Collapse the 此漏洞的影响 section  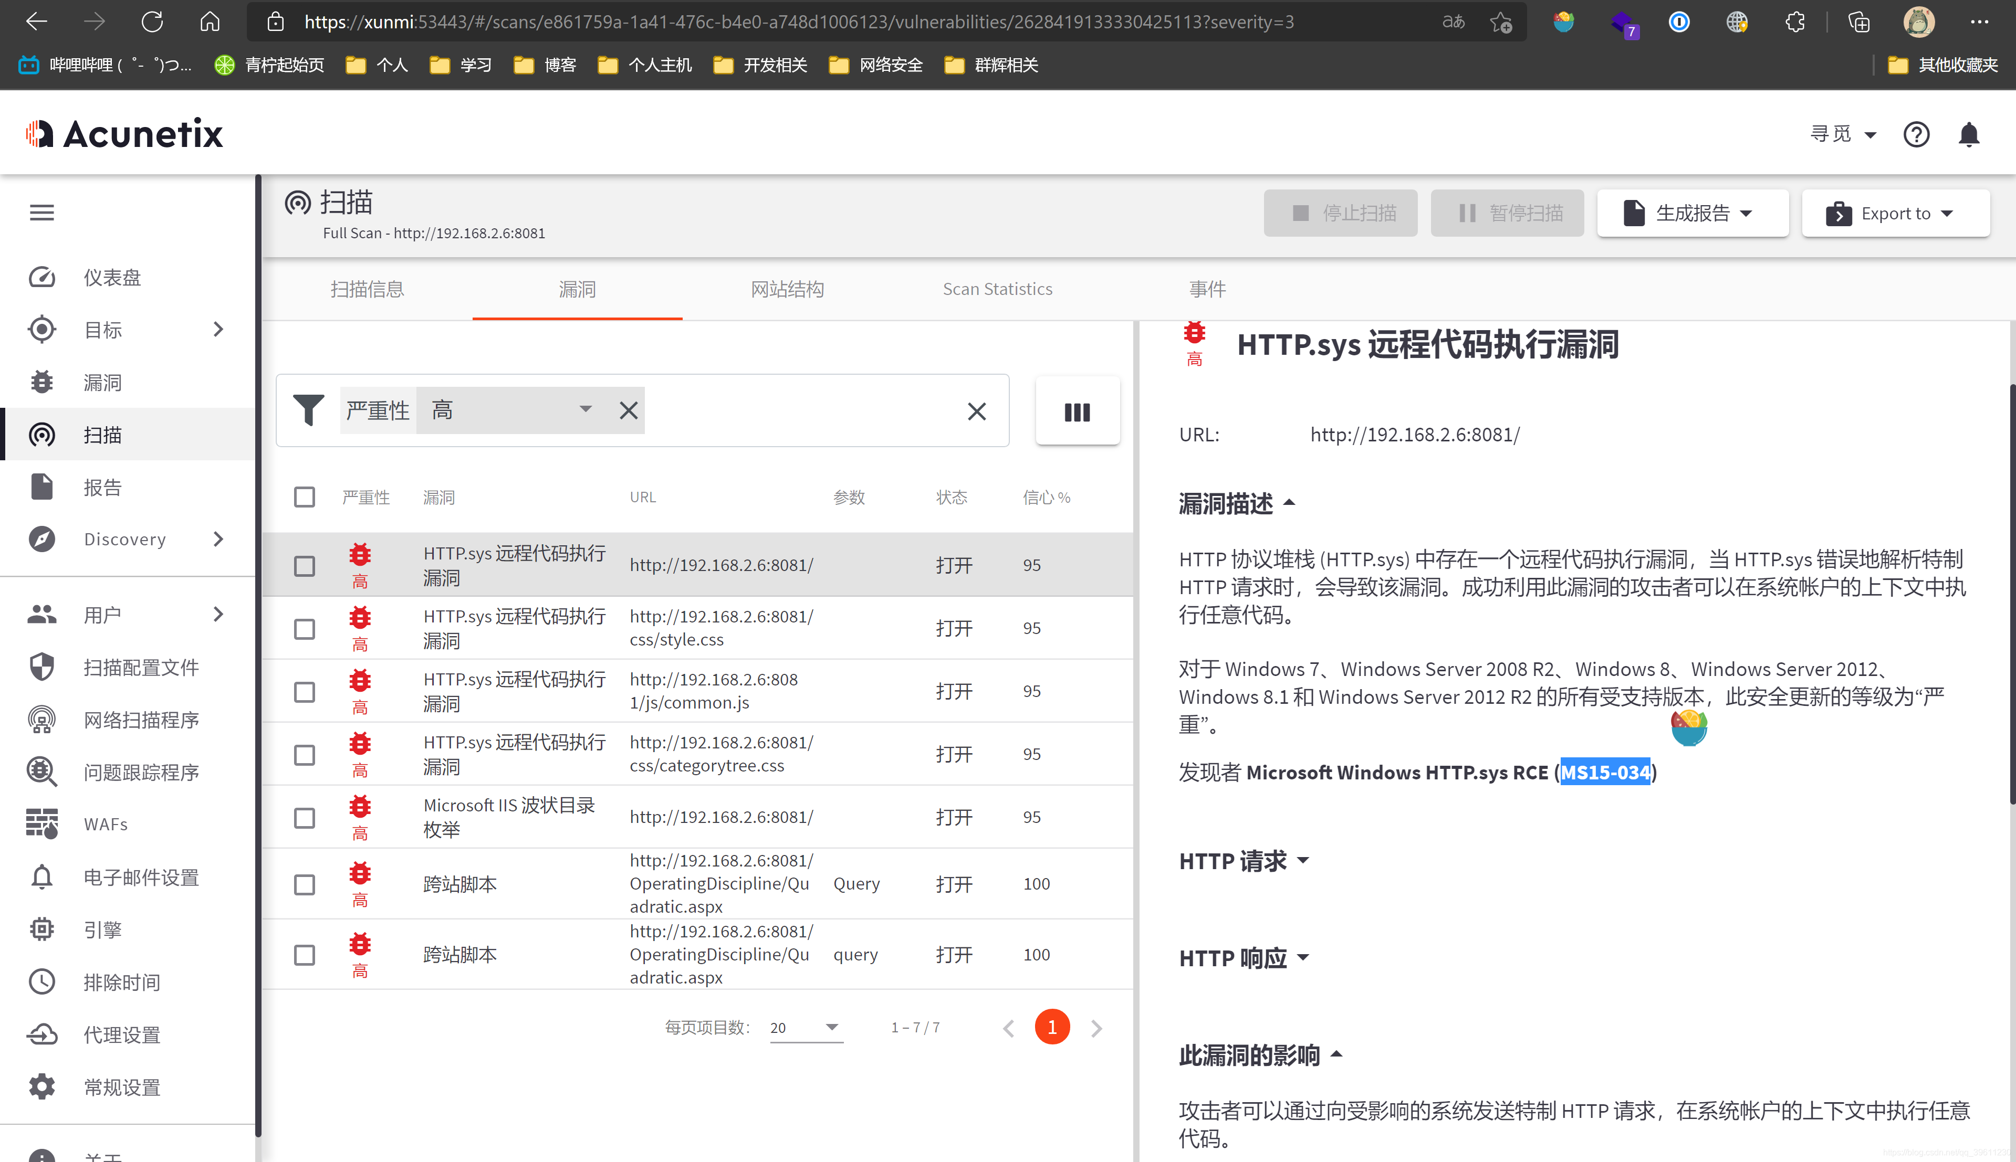point(1260,1055)
